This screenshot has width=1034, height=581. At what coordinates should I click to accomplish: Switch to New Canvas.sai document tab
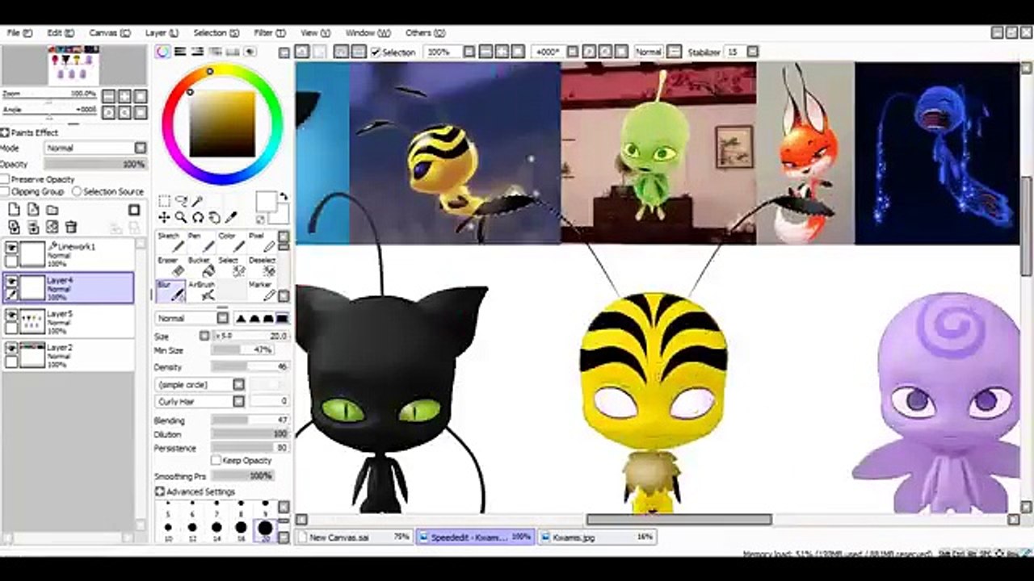[354, 537]
